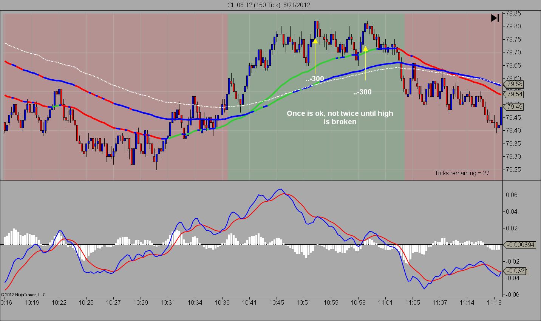
Task: Click the '© 2012 NinjaTrader, LLC' copyright text
Action: point(23,294)
